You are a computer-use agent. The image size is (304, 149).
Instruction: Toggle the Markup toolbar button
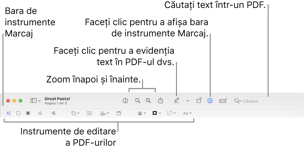point(210,101)
